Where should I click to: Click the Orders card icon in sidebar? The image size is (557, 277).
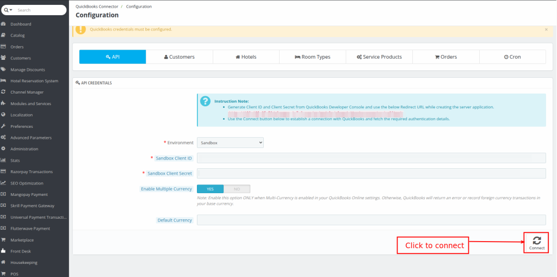(x=3, y=47)
